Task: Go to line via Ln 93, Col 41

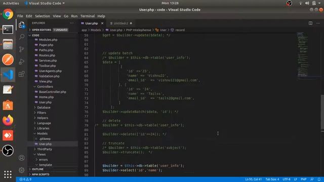Action: coord(253,179)
